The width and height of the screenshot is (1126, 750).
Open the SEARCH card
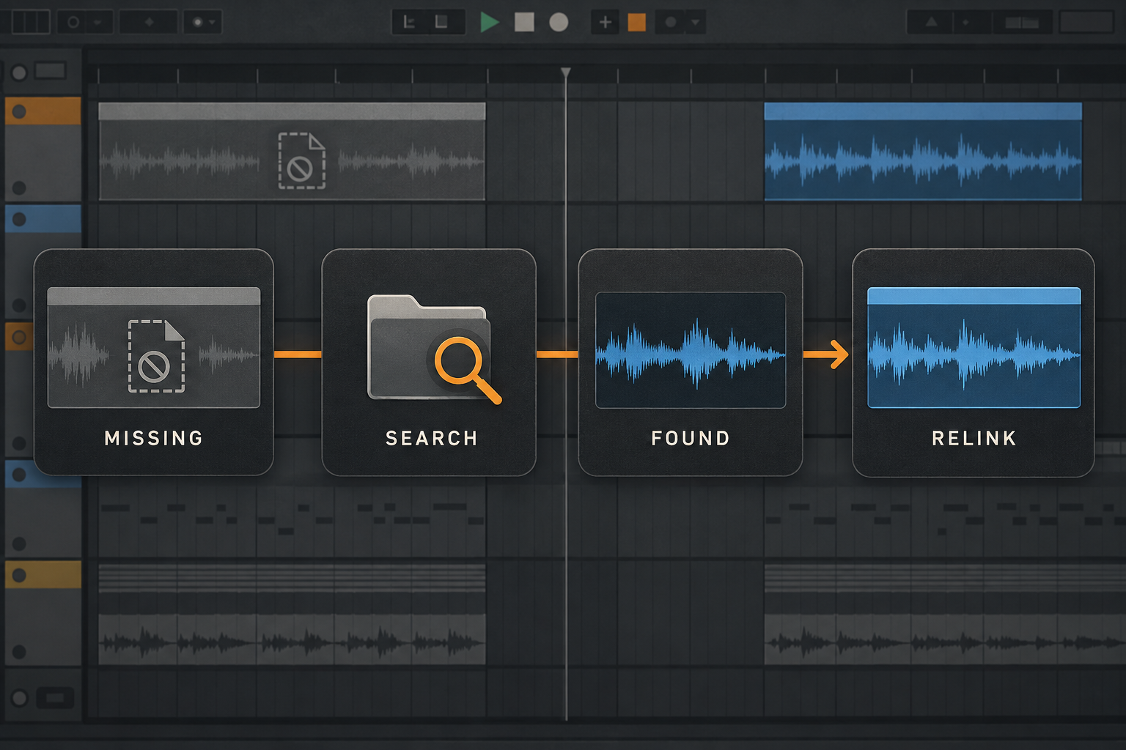(x=429, y=362)
